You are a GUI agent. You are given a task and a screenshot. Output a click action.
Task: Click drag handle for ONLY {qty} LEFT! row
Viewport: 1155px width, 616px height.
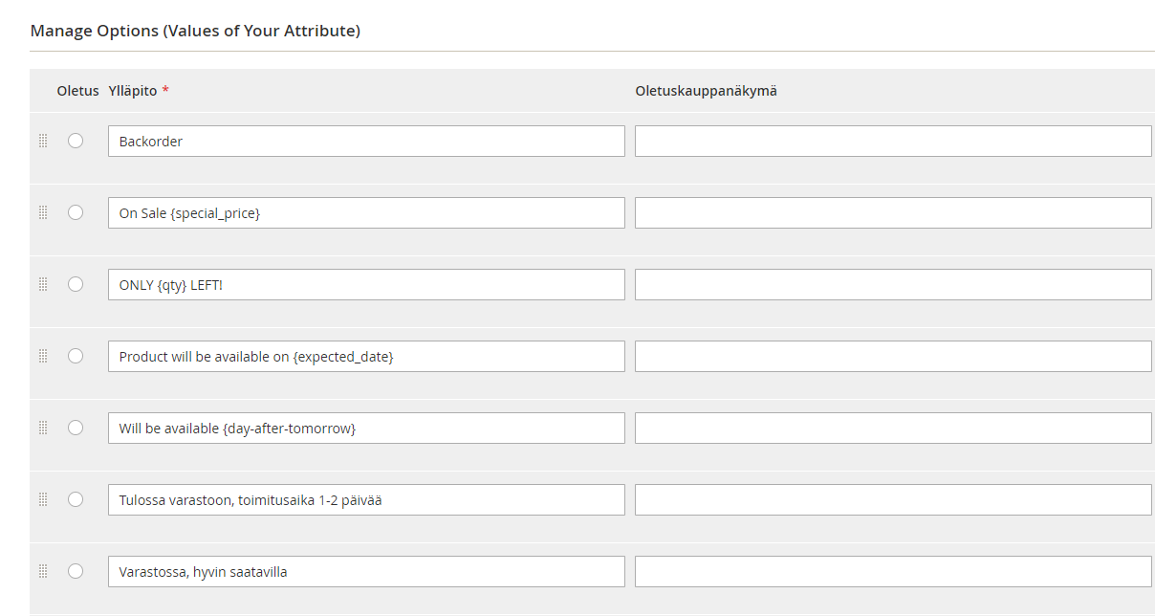click(x=43, y=284)
